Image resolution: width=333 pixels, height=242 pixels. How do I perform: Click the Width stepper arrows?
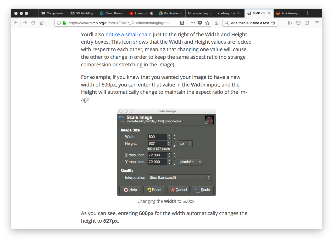pos(169,137)
